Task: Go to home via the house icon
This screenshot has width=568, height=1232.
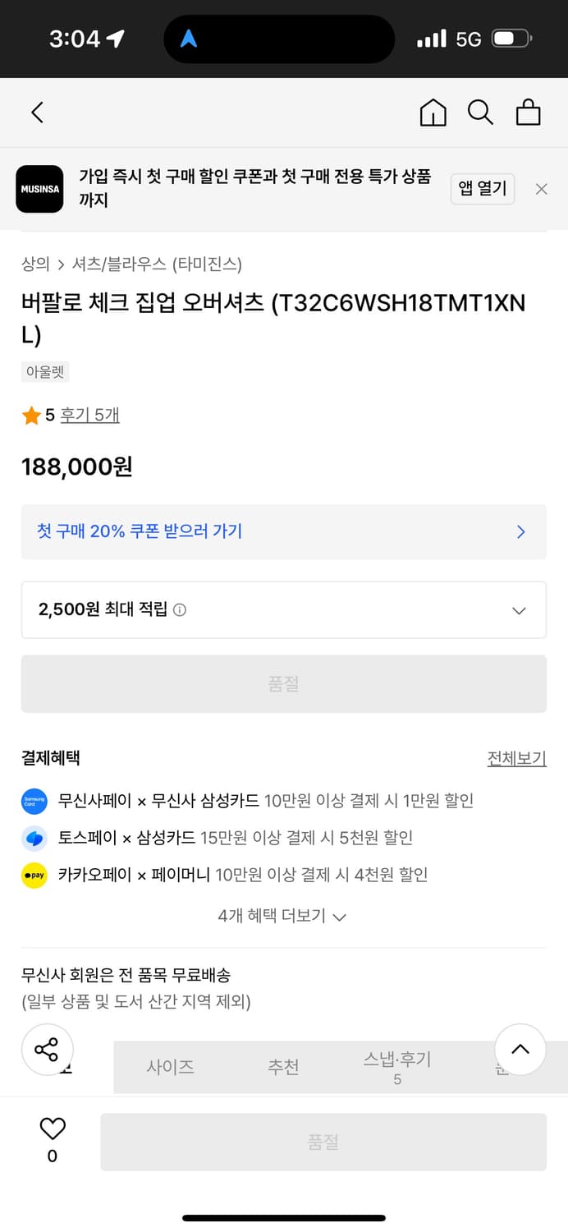Action: coord(433,113)
